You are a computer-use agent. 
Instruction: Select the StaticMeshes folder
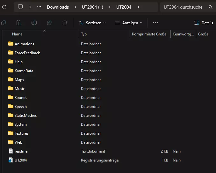click(x=25, y=116)
